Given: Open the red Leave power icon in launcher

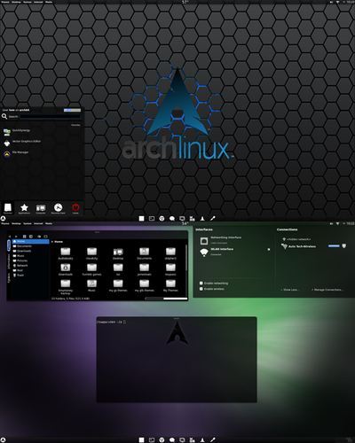Looking at the screenshot, I should (x=75, y=208).
